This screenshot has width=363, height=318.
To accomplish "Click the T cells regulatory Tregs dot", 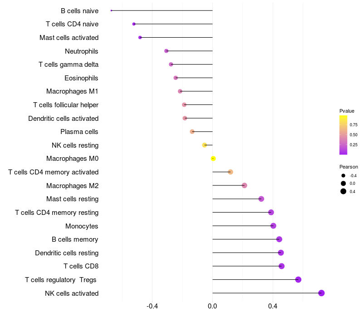I will tap(298, 279).
